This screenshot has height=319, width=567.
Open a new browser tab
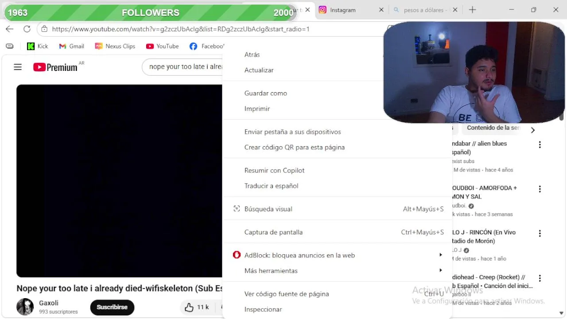click(x=472, y=10)
